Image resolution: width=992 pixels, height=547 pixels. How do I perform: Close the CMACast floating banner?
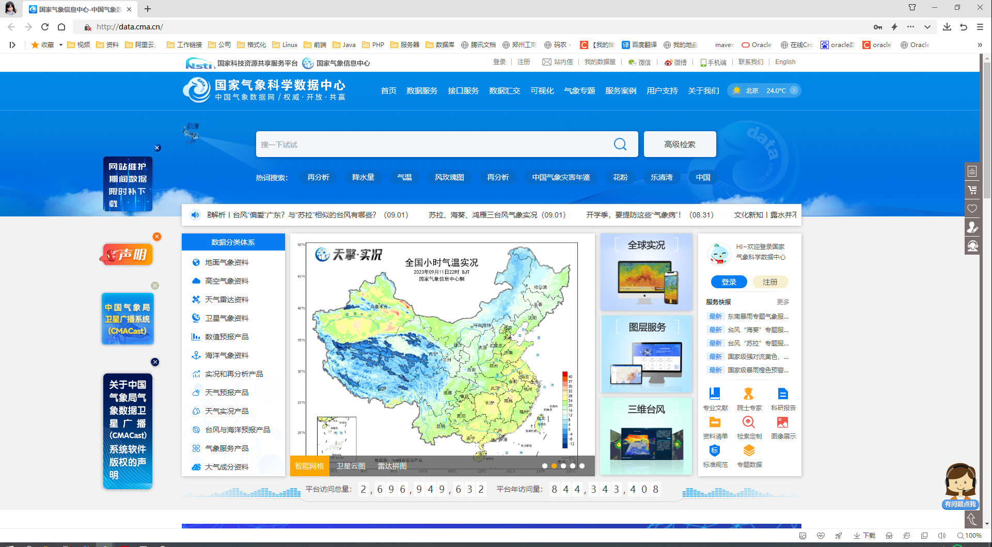coord(155,286)
